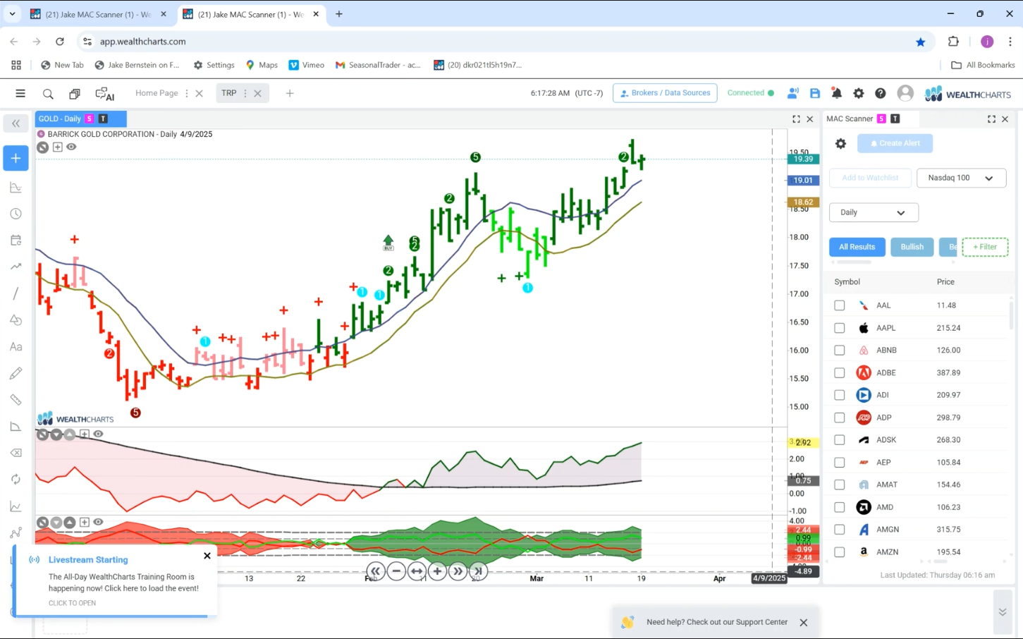Dismiss the Livestream Starting notification

pos(207,556)
